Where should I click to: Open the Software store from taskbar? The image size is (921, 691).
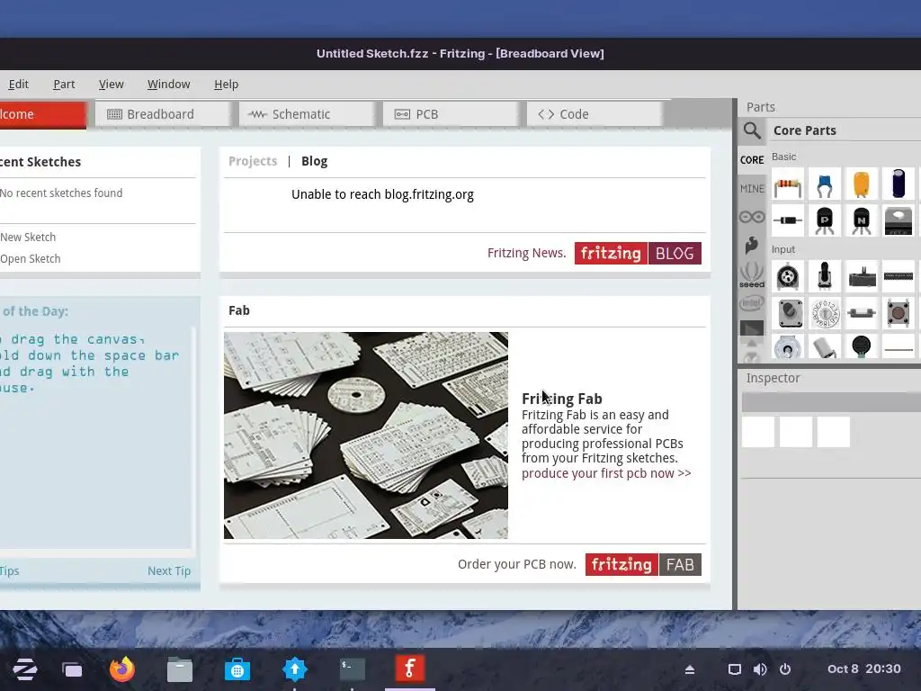pos(237,669)
